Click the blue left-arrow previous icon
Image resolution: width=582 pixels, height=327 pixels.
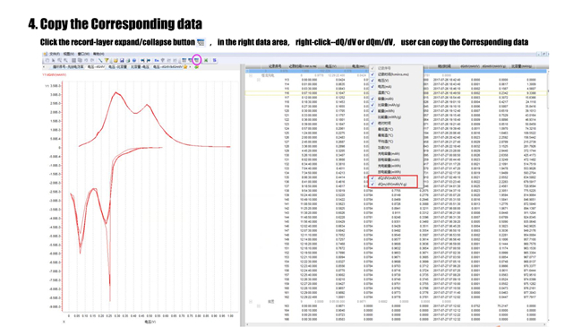coord(142,60)
